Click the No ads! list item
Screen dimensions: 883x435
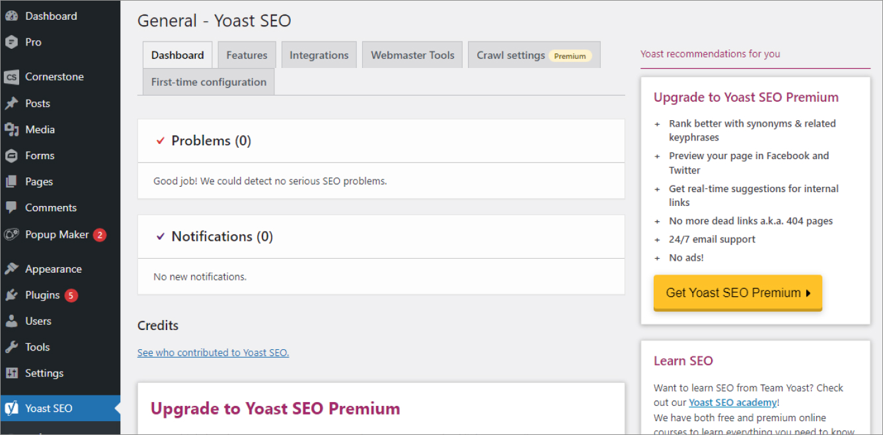click(686, 257)
